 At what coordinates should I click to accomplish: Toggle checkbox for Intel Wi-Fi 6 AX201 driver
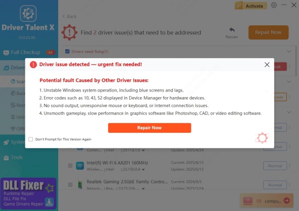pos(70,166)
